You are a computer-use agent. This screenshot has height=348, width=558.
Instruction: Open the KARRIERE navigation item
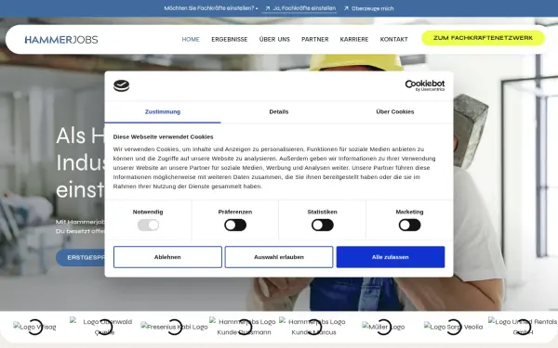354,39
